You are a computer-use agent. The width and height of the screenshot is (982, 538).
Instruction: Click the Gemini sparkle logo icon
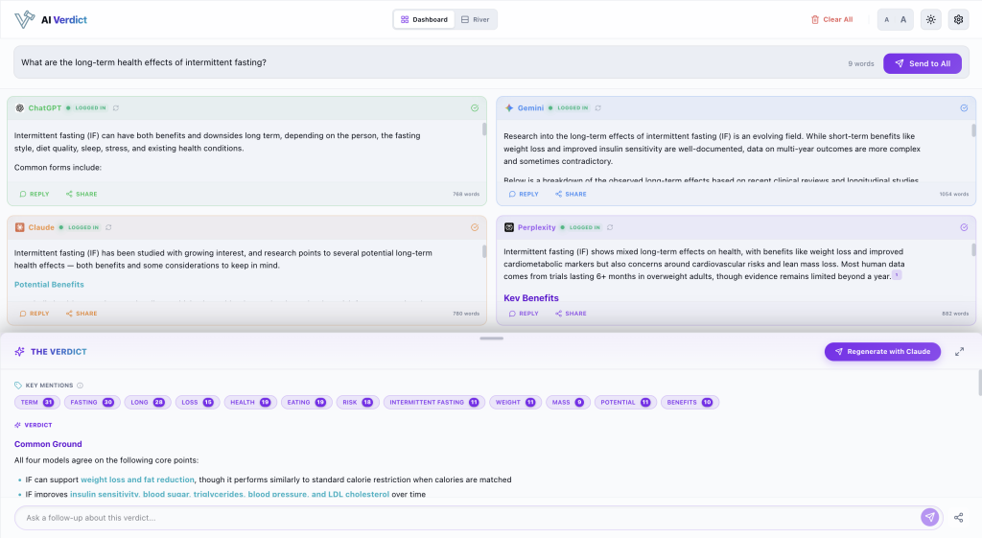pos(509,107)
